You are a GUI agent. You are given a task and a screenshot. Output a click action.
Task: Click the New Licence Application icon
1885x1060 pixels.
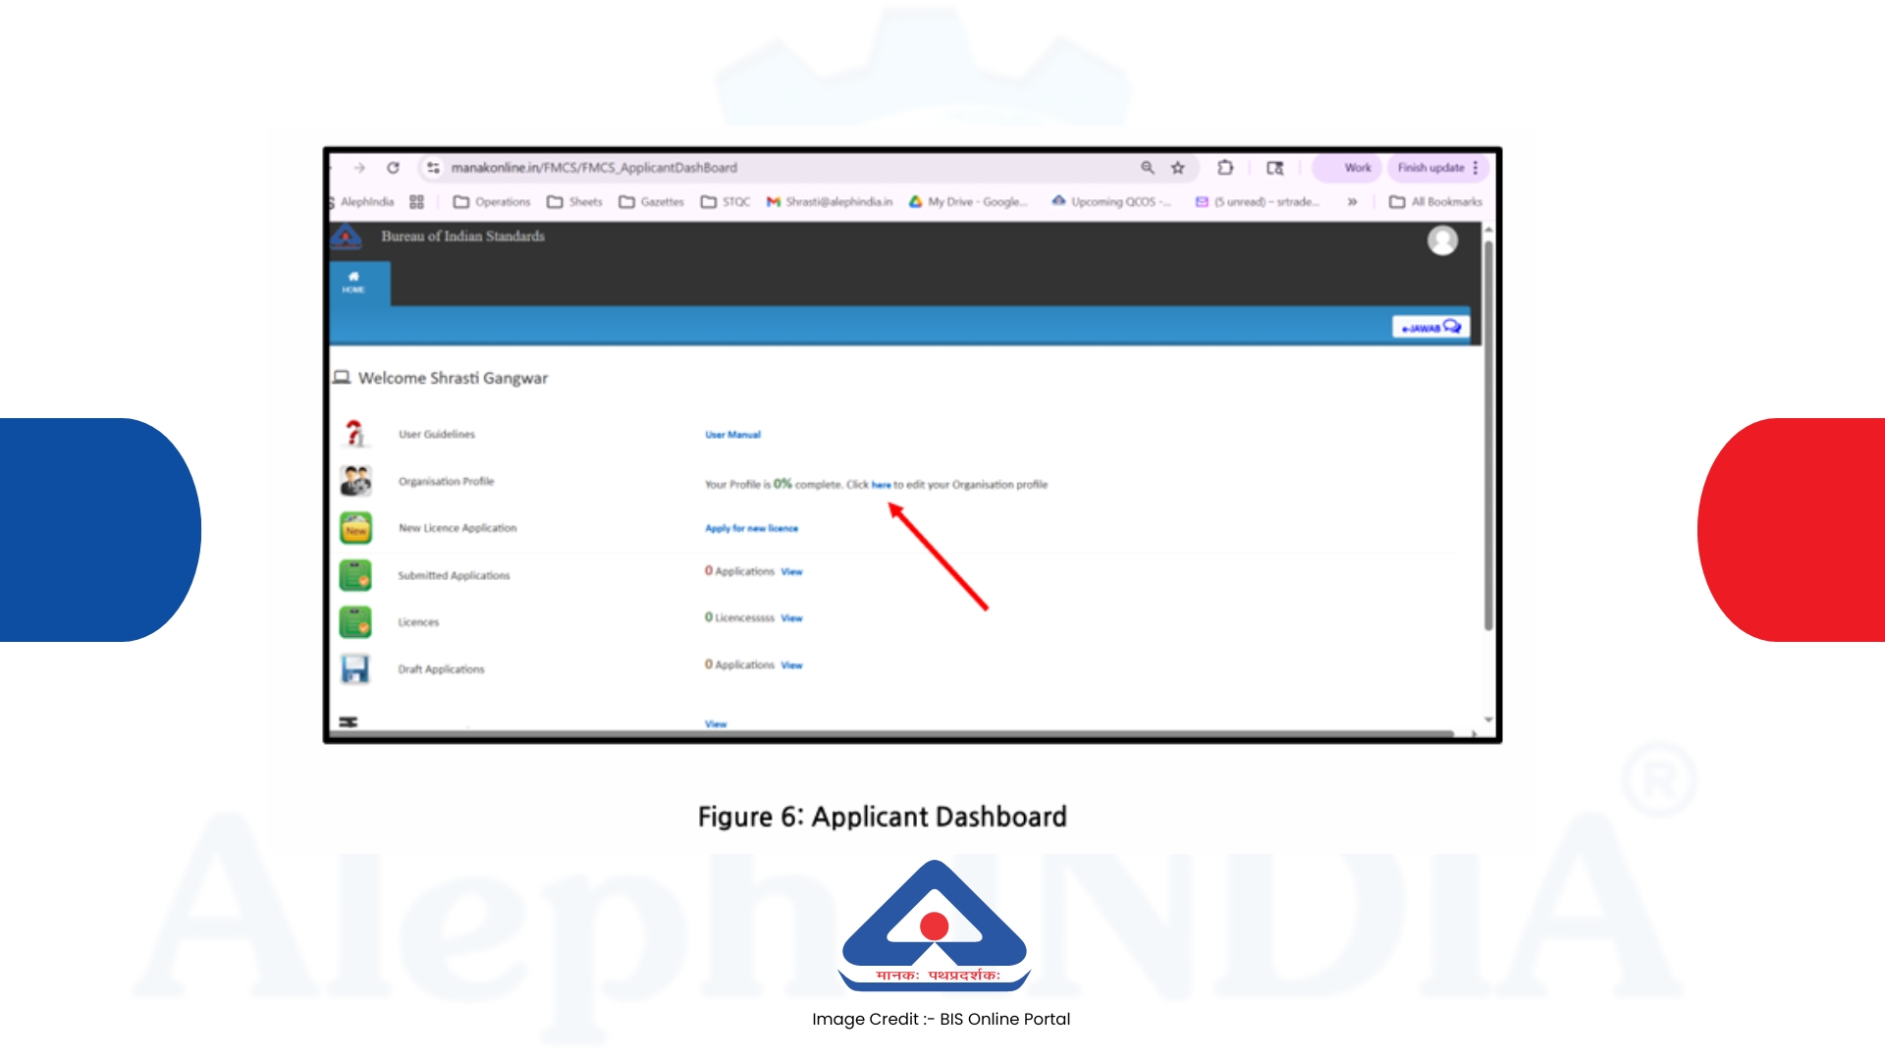[355, 528]
